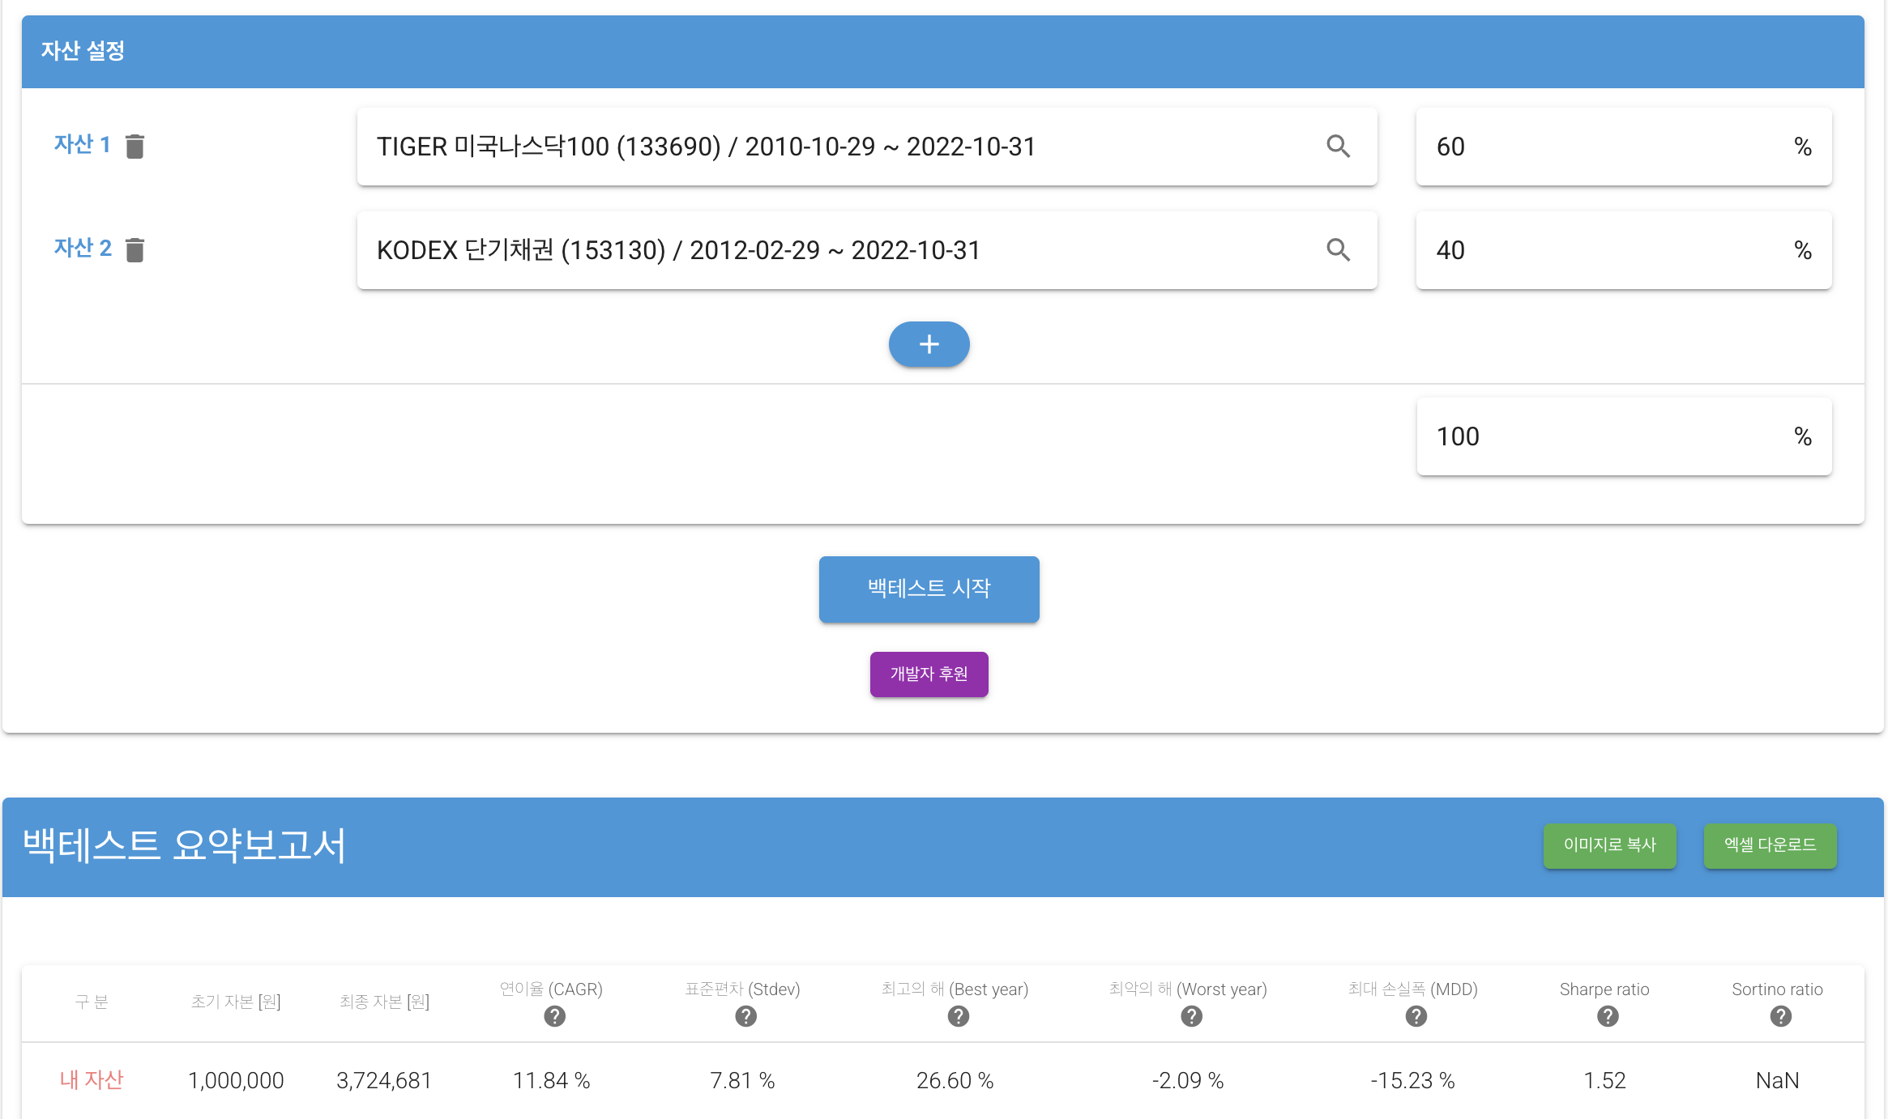Delete asset 2 with trash icon
Screen dimensions: 1888x1119
tap(135, 250)
